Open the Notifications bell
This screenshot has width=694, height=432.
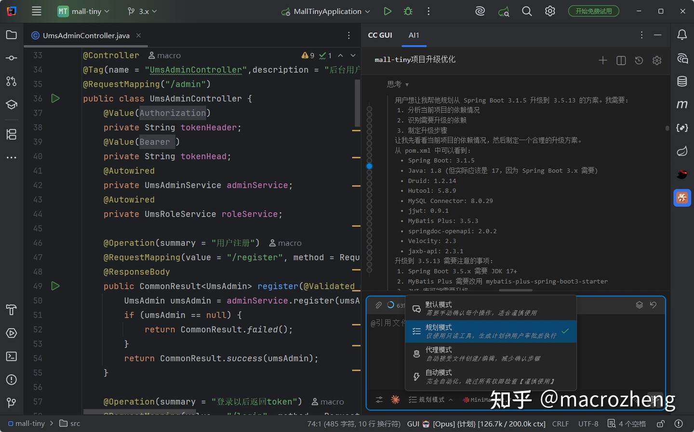682,35
